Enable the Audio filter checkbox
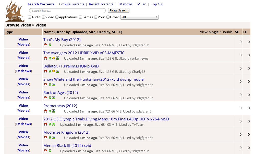 point(30,17)
